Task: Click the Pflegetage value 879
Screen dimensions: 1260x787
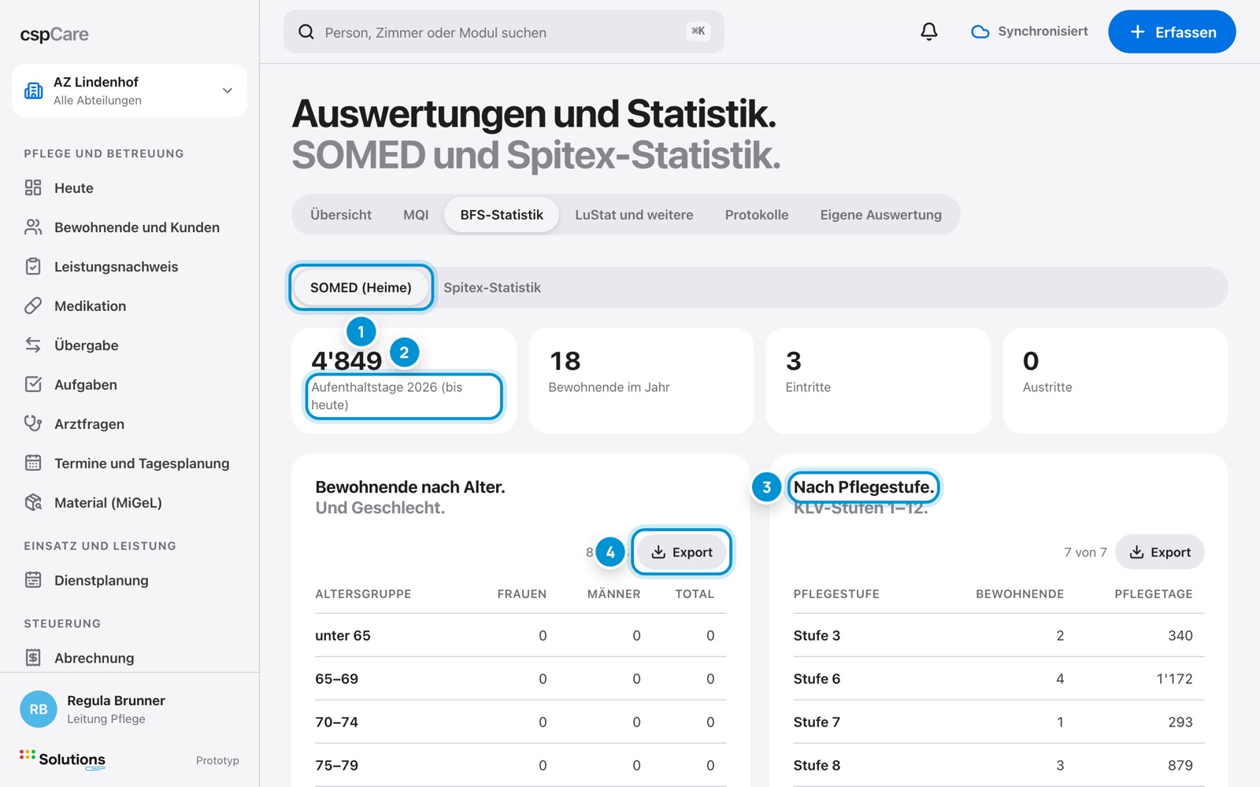Action: pyautogui.click(x=1180, y=765)
